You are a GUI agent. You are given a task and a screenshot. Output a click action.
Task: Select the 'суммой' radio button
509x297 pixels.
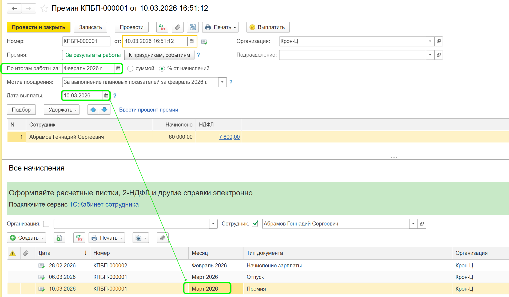130,69
